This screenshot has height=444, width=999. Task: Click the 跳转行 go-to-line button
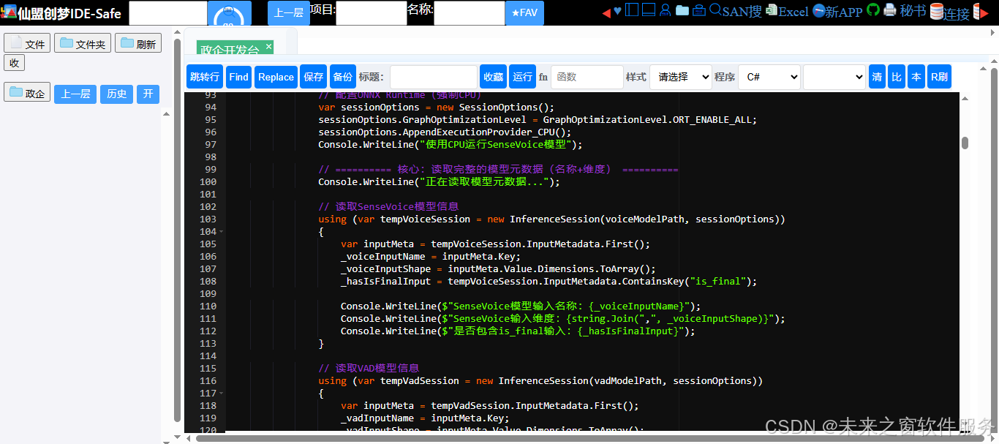click(x=205, y=77)
